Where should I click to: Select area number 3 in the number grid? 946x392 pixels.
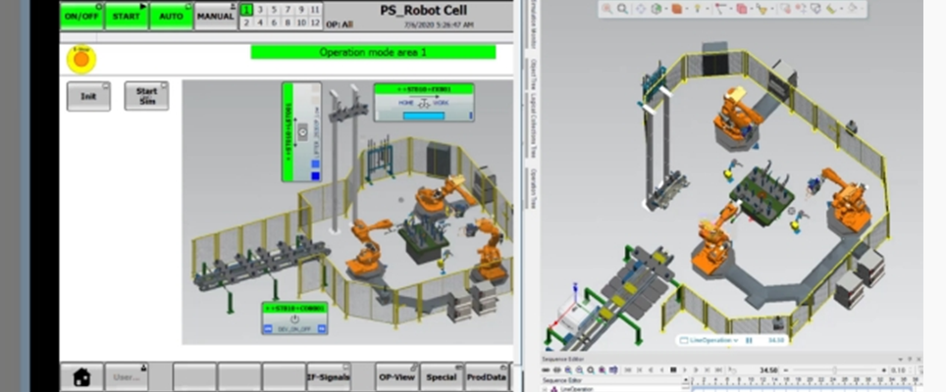click(260, 9)
